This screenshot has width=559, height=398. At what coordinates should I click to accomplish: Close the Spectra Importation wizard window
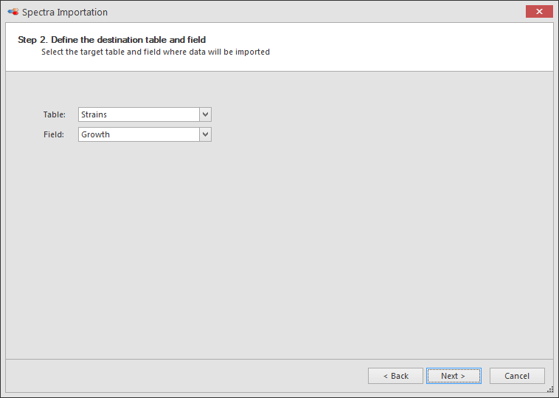pos(539,11)
